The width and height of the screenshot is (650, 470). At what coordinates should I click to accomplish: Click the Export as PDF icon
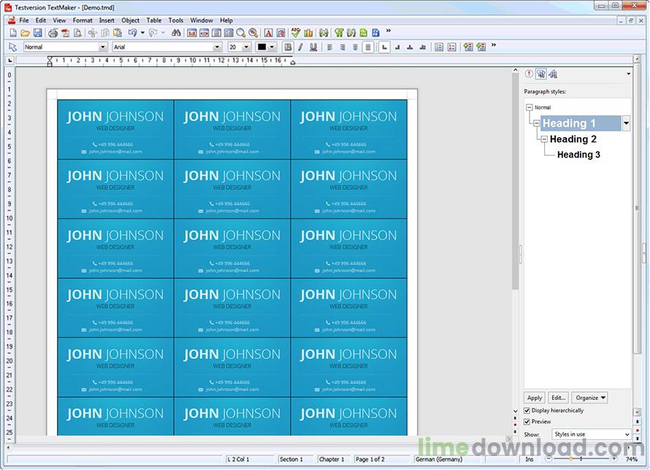[65, 33]
